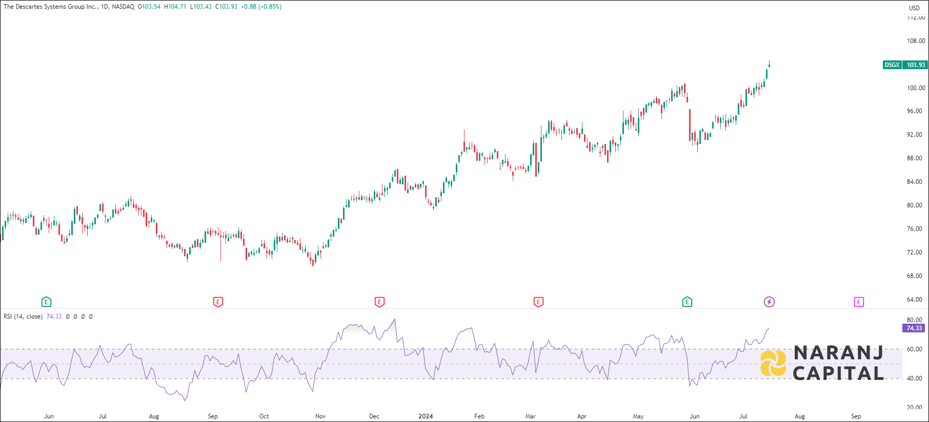Click the 88.00 price axis label
This screenshot has width=929, height=422.
tap(914, 158)
